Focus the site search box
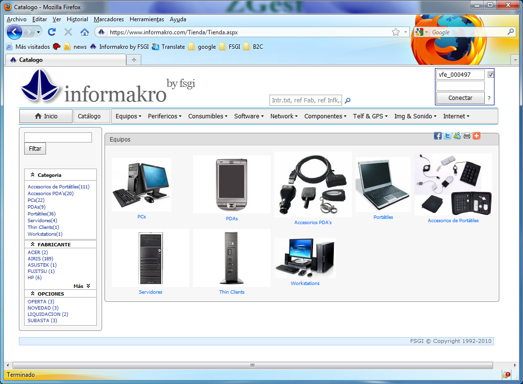 tap(306, 100)
